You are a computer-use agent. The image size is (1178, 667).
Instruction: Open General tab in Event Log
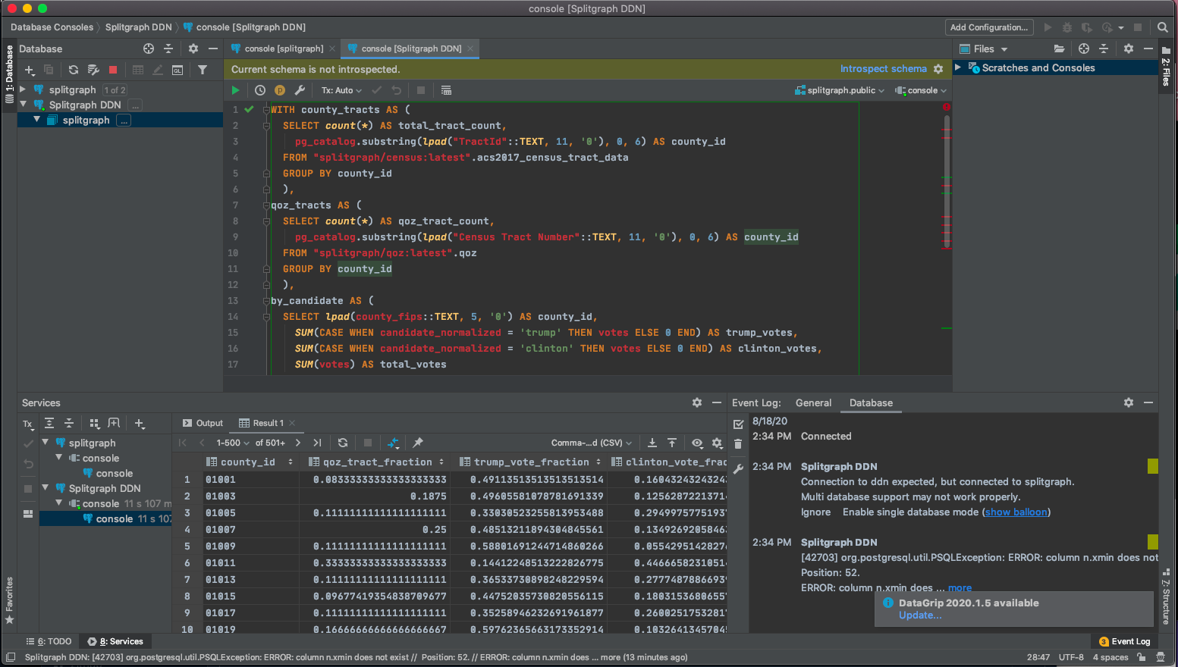click(x=813, y=402)
